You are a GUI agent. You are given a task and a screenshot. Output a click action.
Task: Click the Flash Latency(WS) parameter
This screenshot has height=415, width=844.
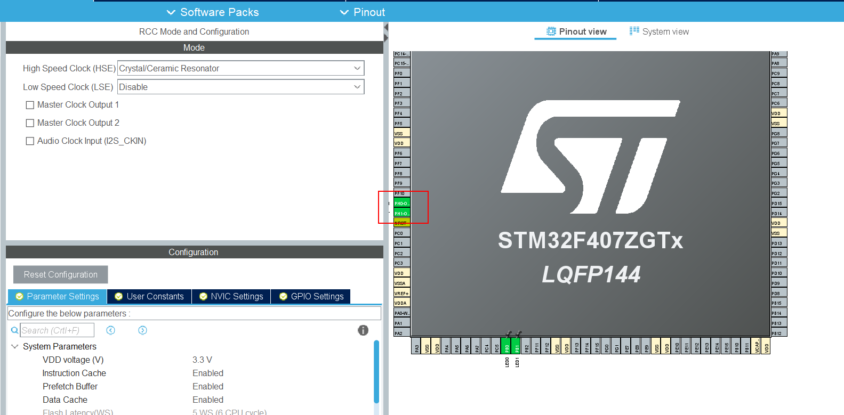click(78, 412)
